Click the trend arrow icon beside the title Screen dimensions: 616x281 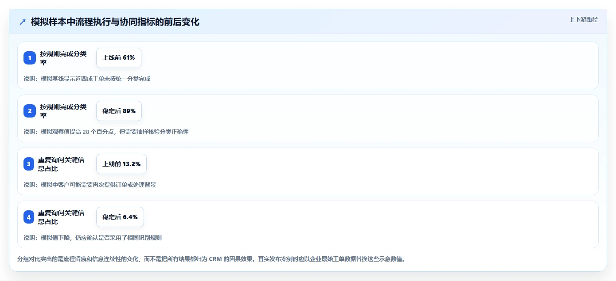23,22
